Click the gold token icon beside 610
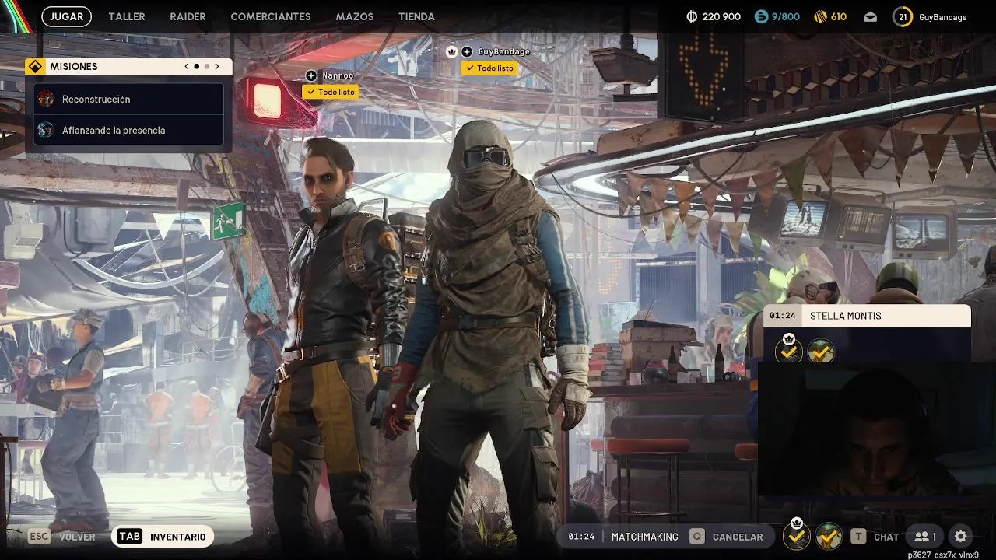The image size is (996, 560). (x=820, y=16)
